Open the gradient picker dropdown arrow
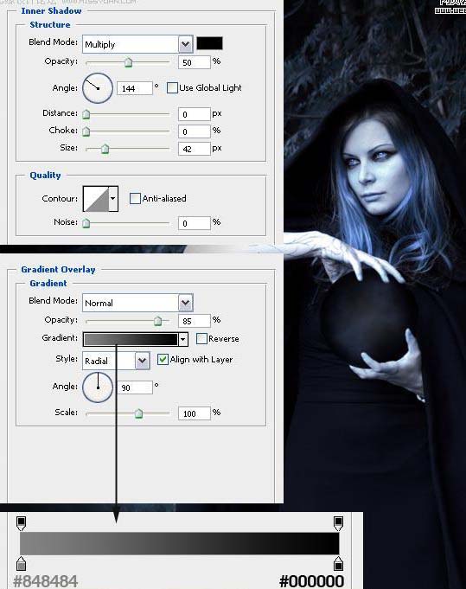The image size is (466, 589). pyautogui.click(x=183, y=339)
